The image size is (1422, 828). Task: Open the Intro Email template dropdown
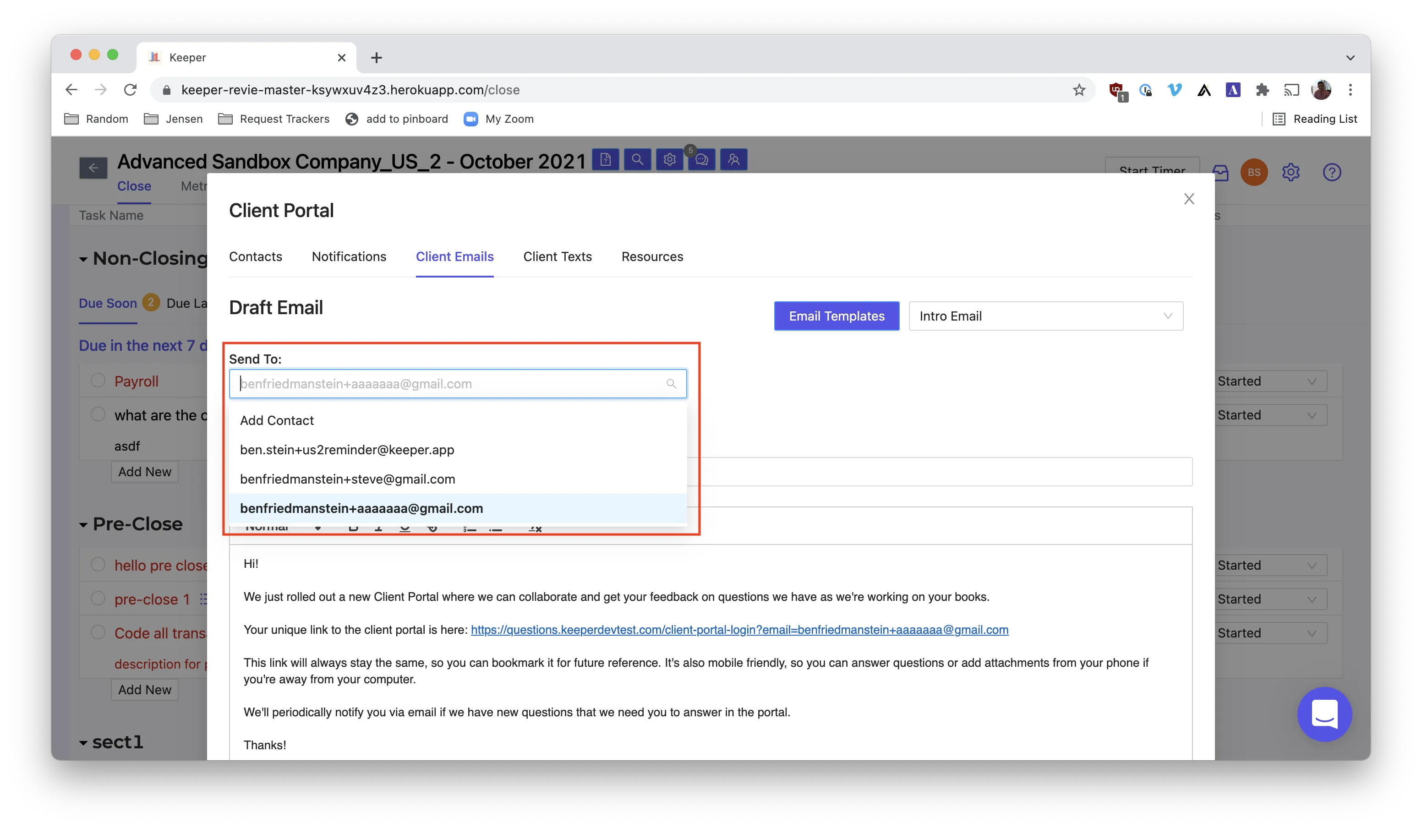coord(1045,316)
